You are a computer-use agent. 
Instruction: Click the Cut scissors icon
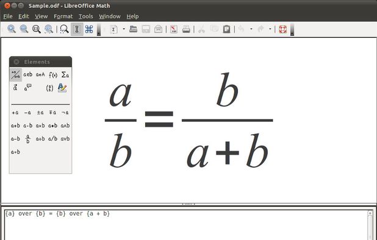pyautogui.click(x=201, y=29)
